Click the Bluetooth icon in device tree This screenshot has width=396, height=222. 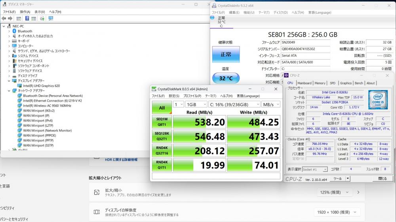click(14, 31)
